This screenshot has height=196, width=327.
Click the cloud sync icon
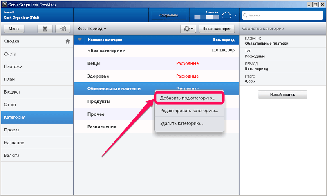pyautogui.click(x=226, y=16)
